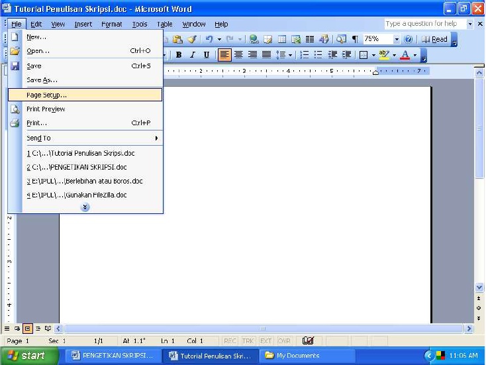
Task: Click the Document Map icon
Action: (x=341, y=39)
